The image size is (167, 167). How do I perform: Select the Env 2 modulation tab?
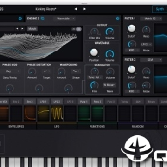16,102
